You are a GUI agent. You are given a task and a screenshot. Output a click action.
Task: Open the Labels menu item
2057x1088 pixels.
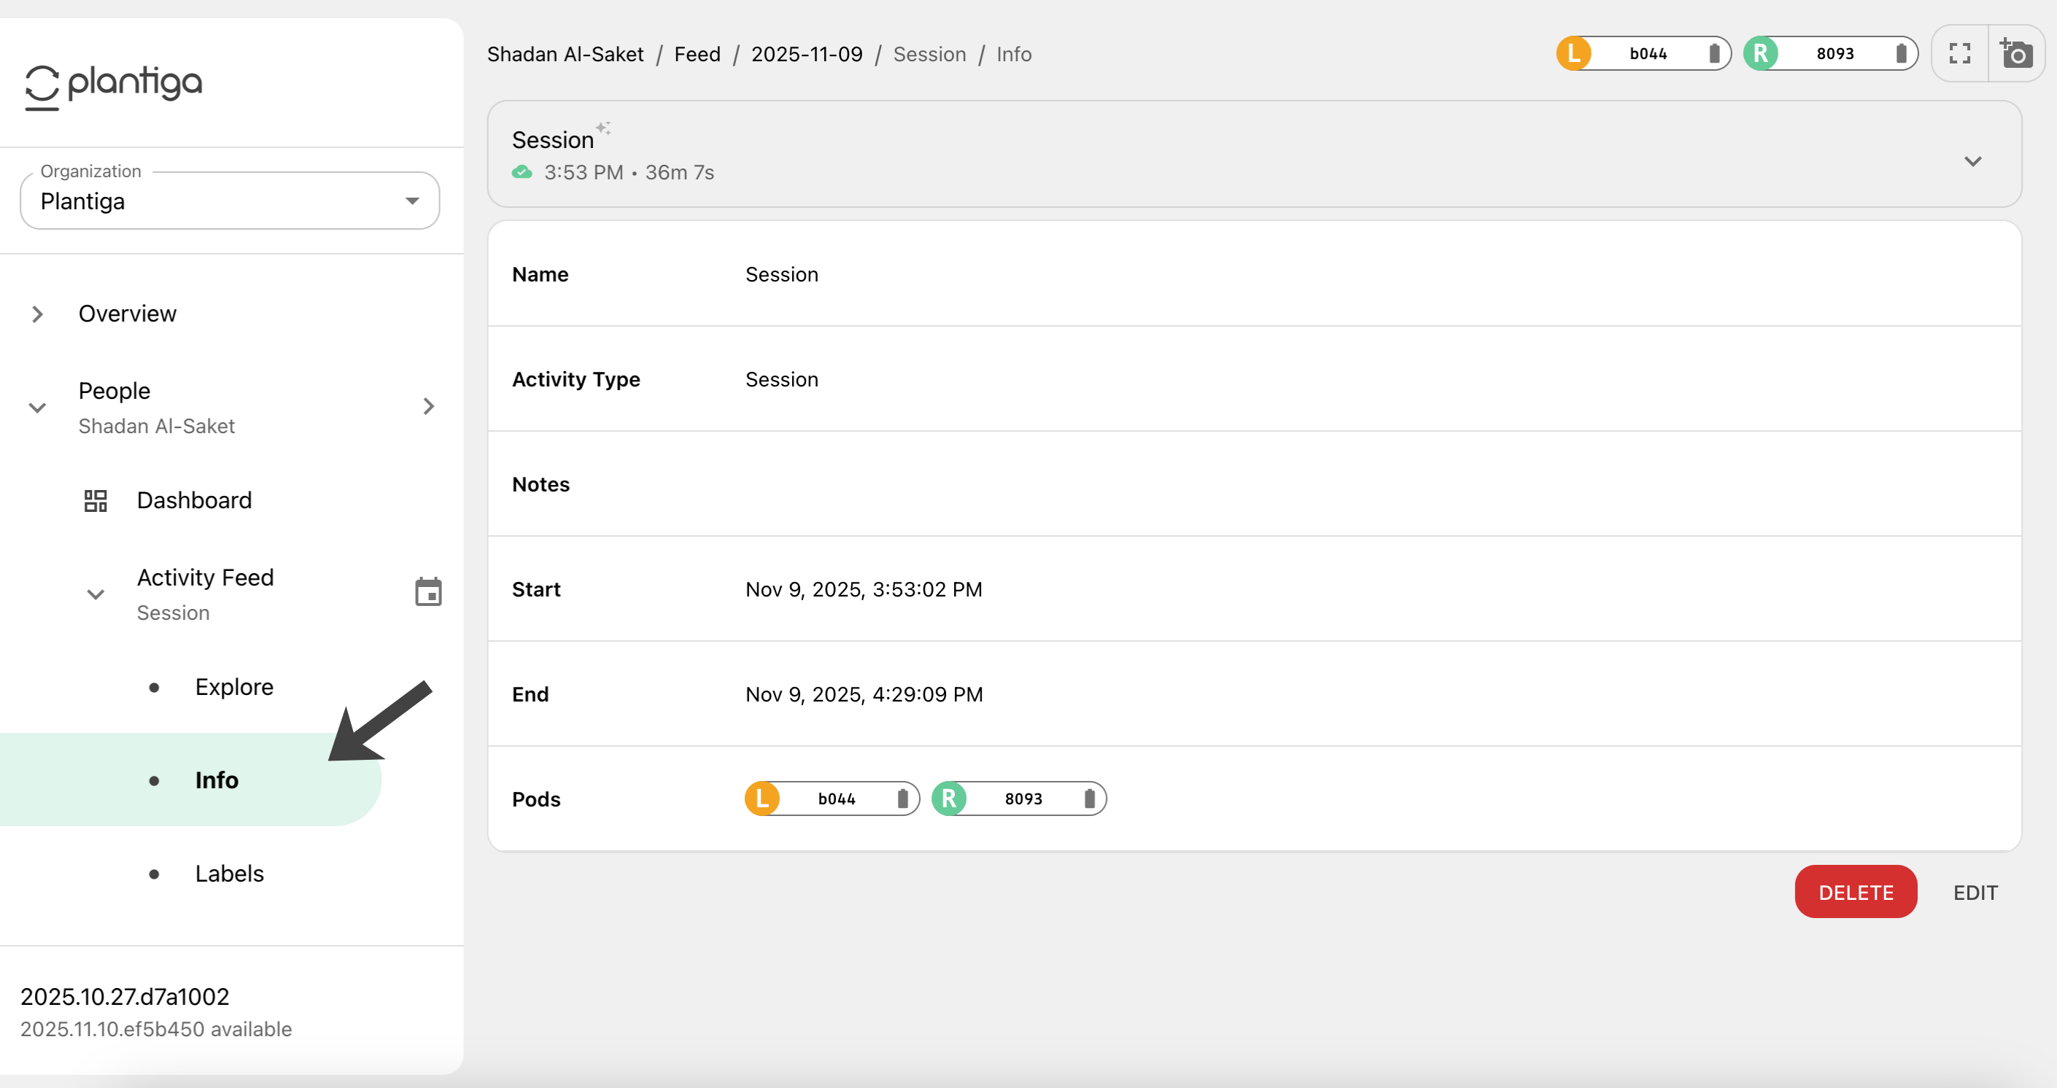coord(229,874)
